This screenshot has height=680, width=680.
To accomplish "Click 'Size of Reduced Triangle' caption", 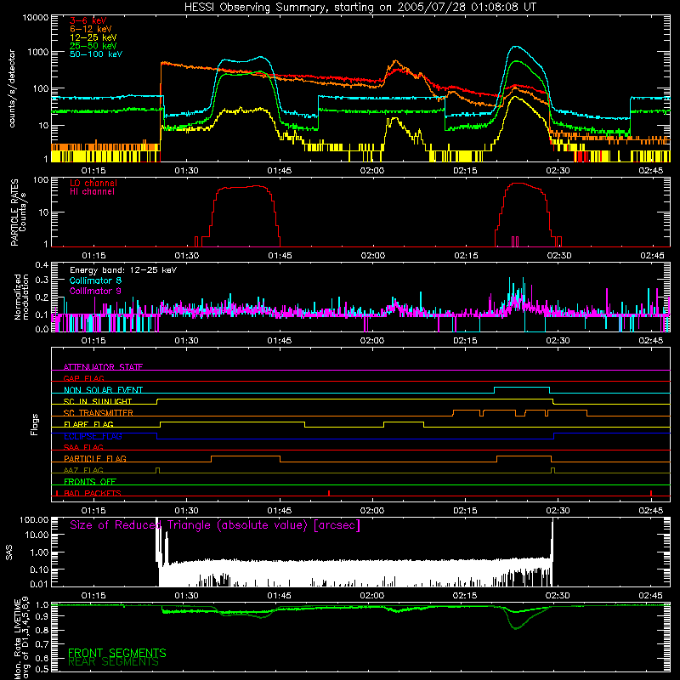I will pyautogui.click(x=215, y=525).
